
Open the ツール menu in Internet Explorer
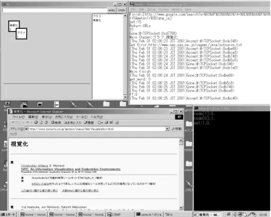tap(82, 117)
